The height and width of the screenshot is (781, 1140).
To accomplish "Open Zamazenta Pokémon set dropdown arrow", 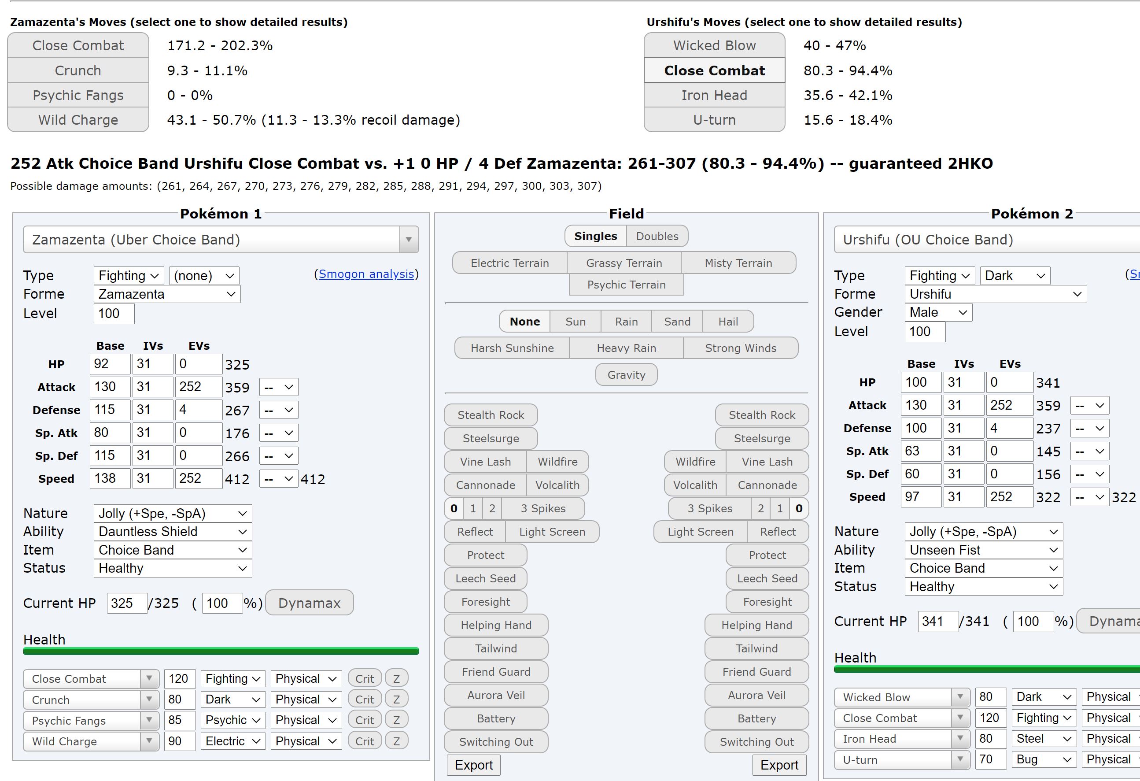I will (x=409, y=239).
